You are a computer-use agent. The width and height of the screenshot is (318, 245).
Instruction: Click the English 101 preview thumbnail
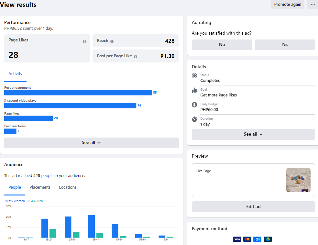[x=298, y=180]
